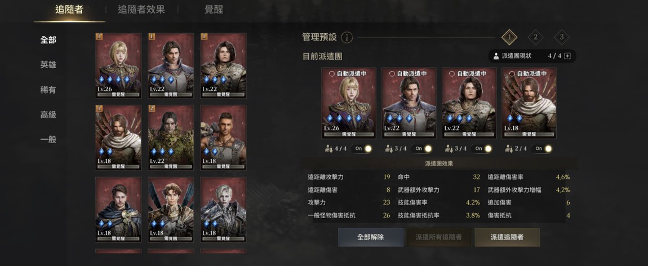Click the plus icon beside 派遣團現狀 4/4
The height and width of the screenshot is (266, 648).
click(x=567, y=56)
